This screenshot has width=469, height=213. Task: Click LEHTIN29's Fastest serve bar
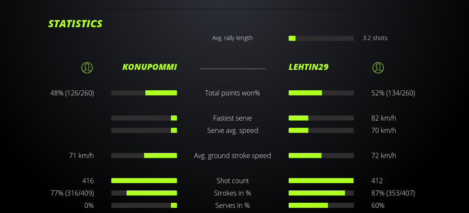click(321, 118)
